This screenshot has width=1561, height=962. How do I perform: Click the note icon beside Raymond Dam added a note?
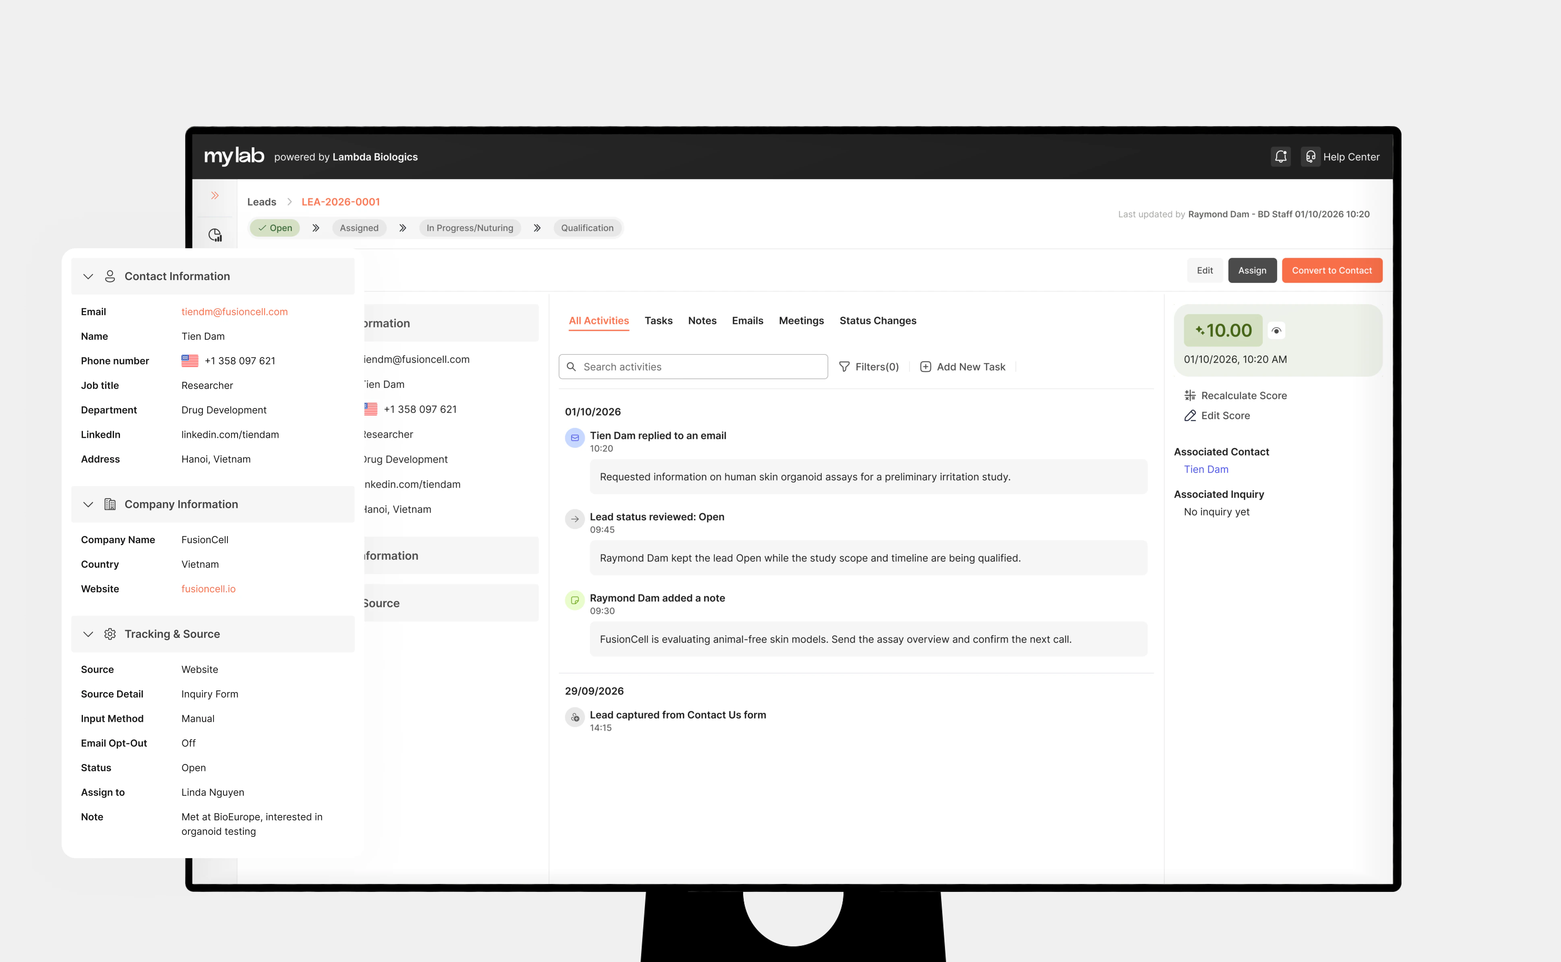[574, 600]
